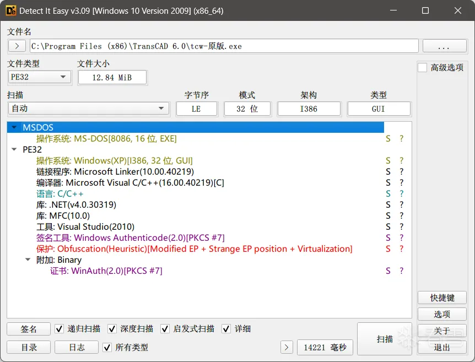Click the I386 architecture button
Viewport: 475px width, 362px height.
click(309, 109)
